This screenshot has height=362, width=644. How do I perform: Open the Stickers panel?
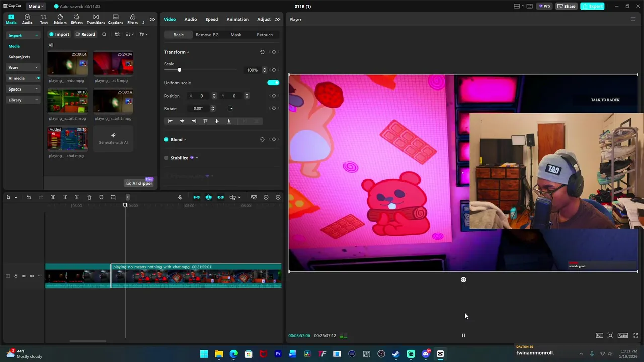pos(60,19)
